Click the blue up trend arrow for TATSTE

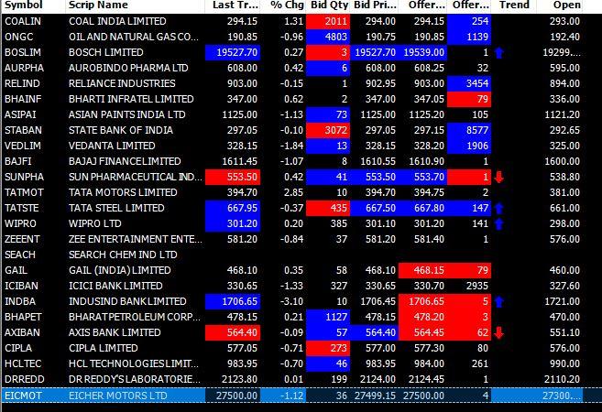coord(498,209)
